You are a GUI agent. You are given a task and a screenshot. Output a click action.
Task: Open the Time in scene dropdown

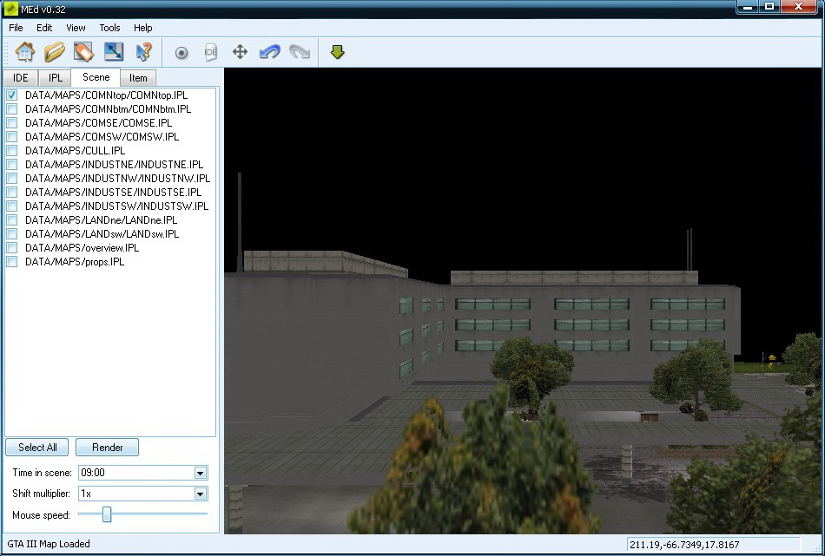(201, 473)
